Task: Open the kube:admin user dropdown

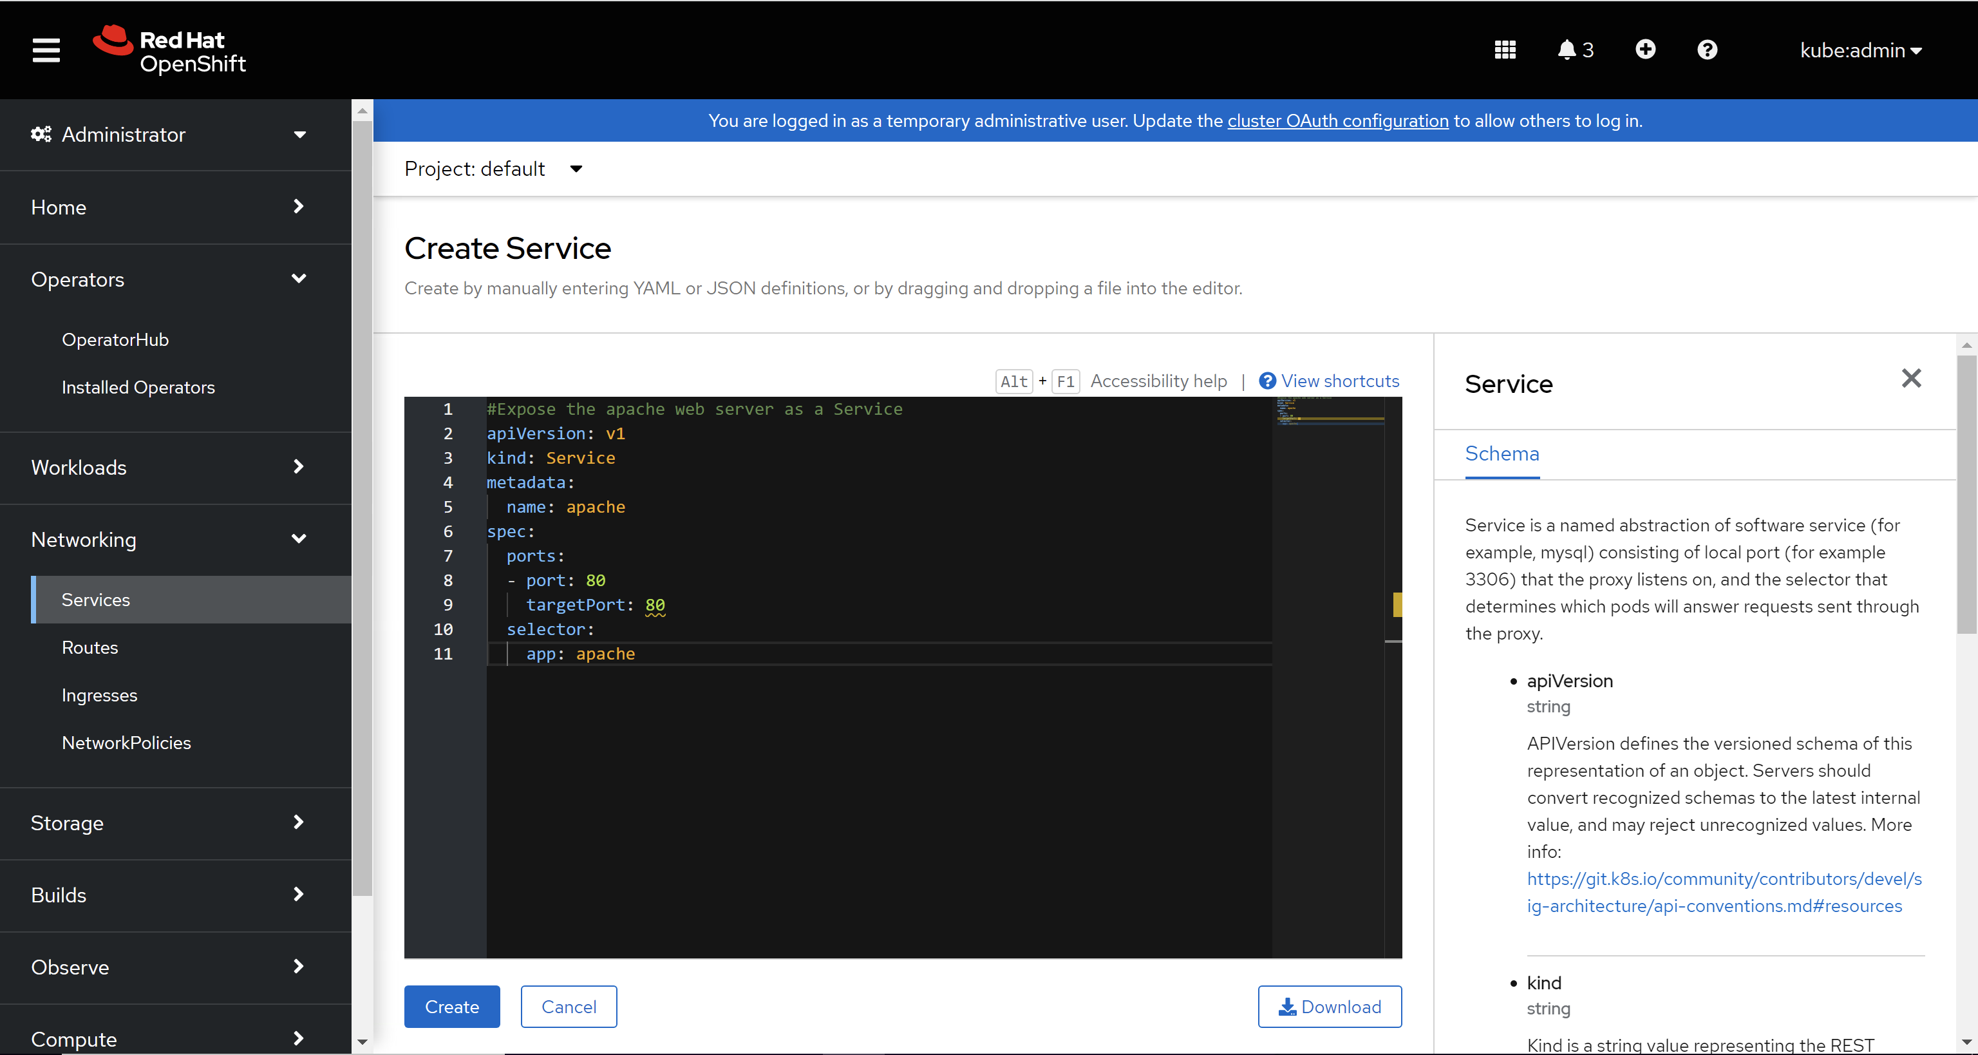Action: point(1861,51)
